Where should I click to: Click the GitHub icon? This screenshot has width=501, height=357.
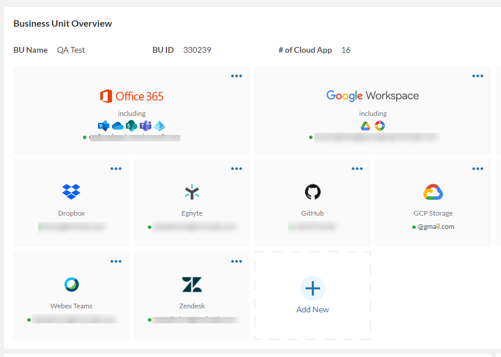[x=313, y=192]
